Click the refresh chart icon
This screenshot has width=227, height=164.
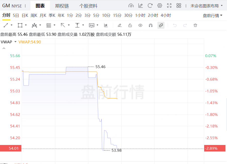tap(150, 6)
